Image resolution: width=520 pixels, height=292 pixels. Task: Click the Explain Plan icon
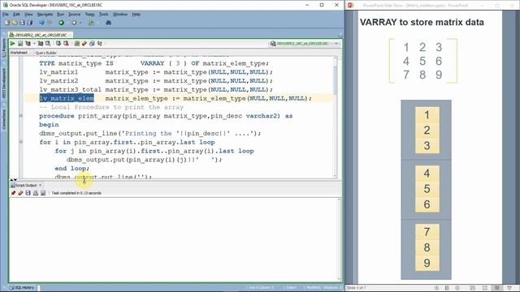coord(28,43)
